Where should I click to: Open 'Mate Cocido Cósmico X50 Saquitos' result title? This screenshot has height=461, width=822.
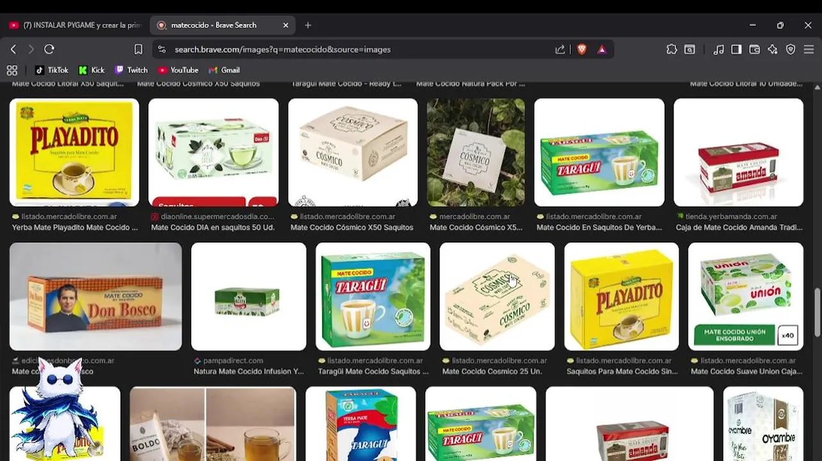352,227
